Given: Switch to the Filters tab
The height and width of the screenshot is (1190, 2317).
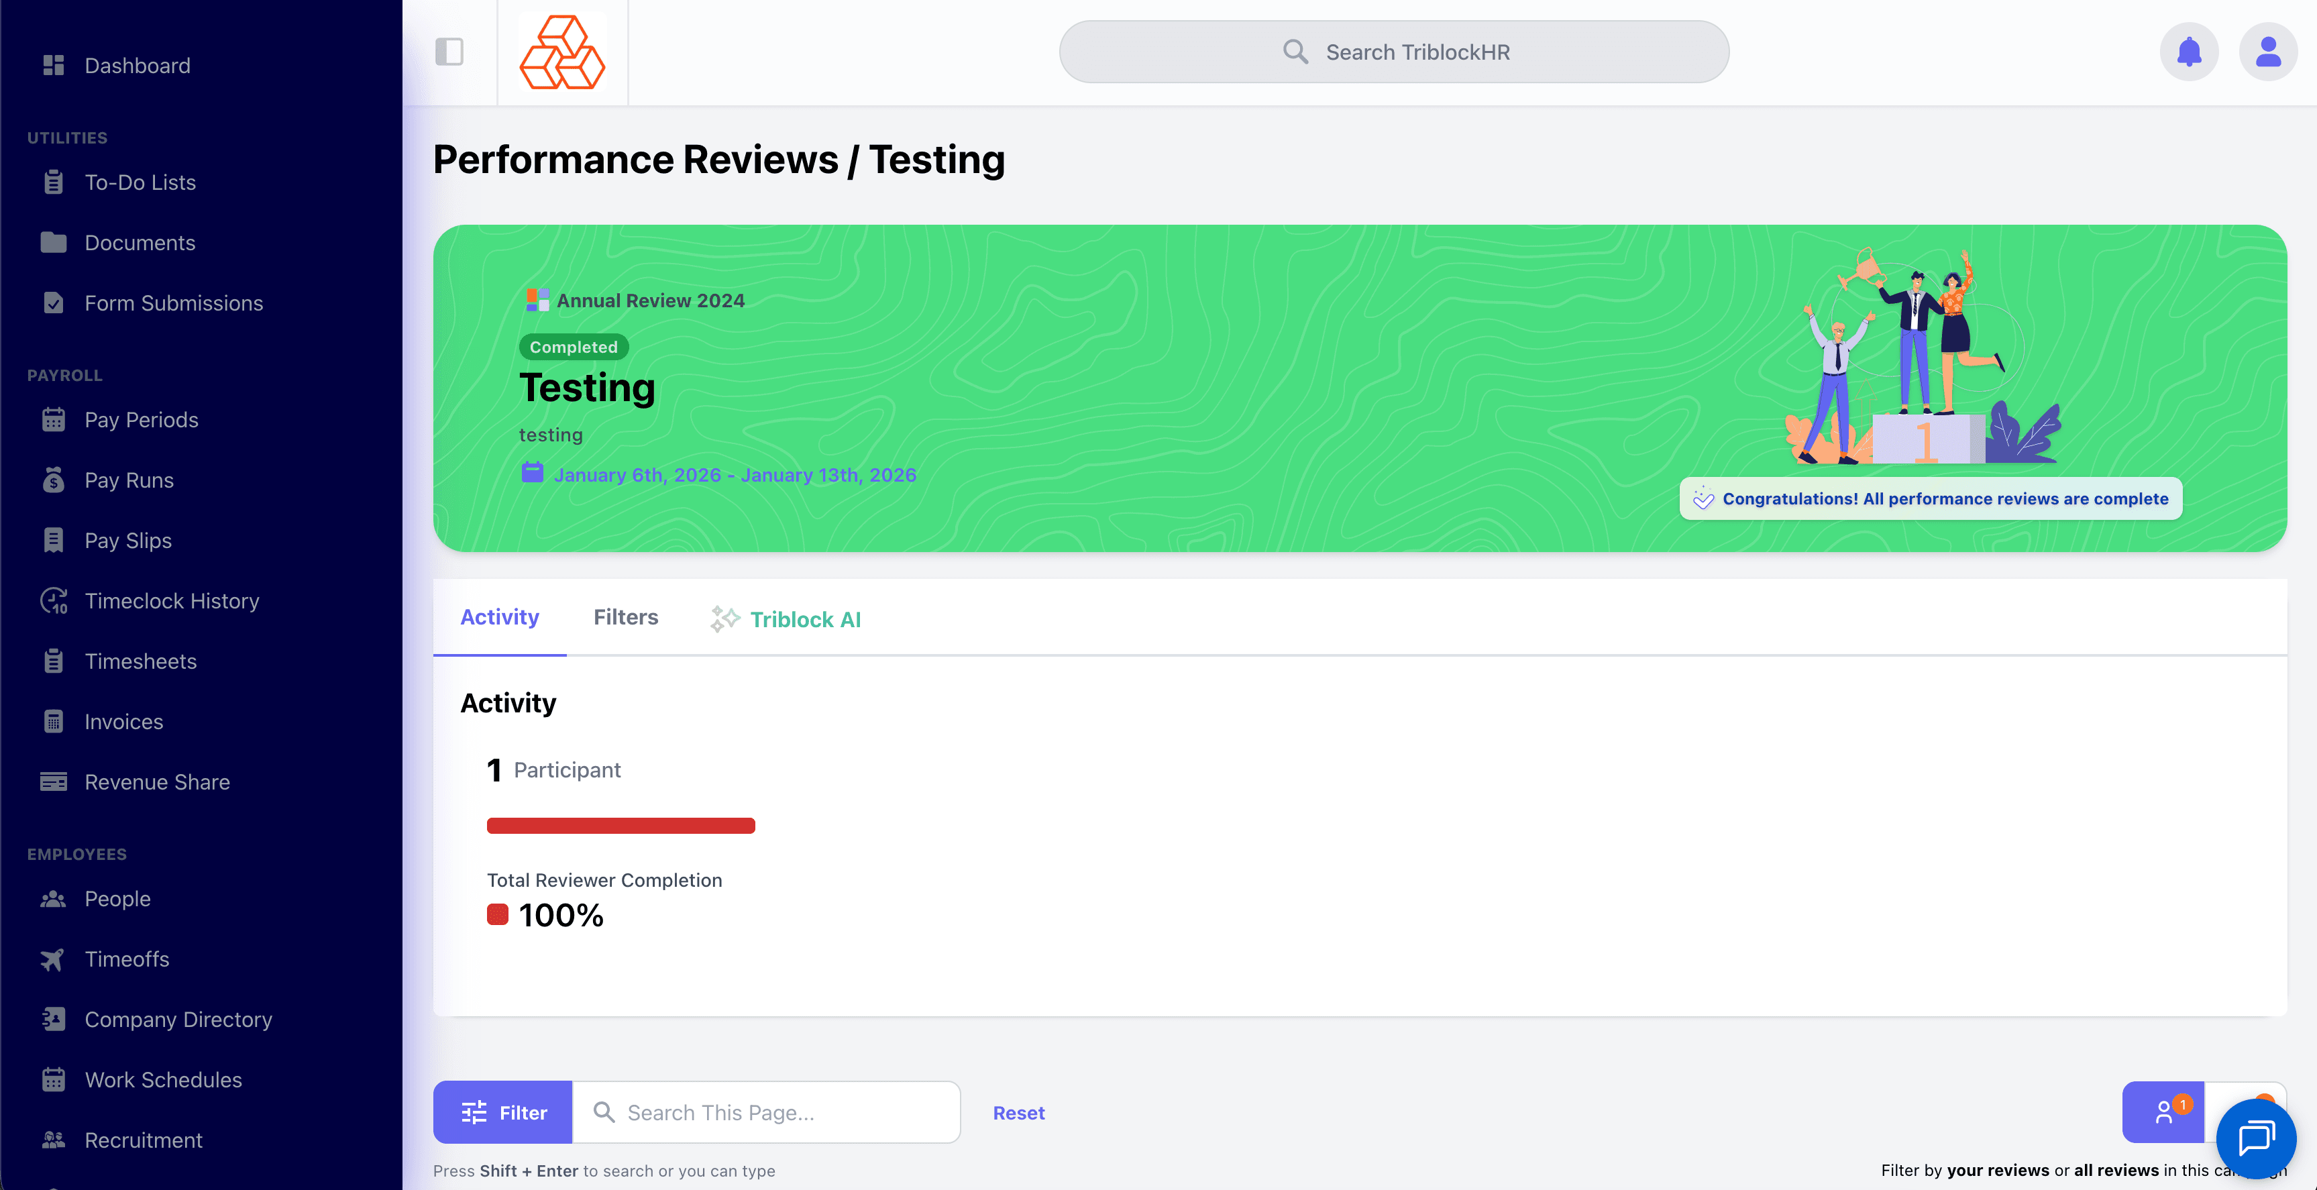Looking at the screenshot, I should pos(625,617).
